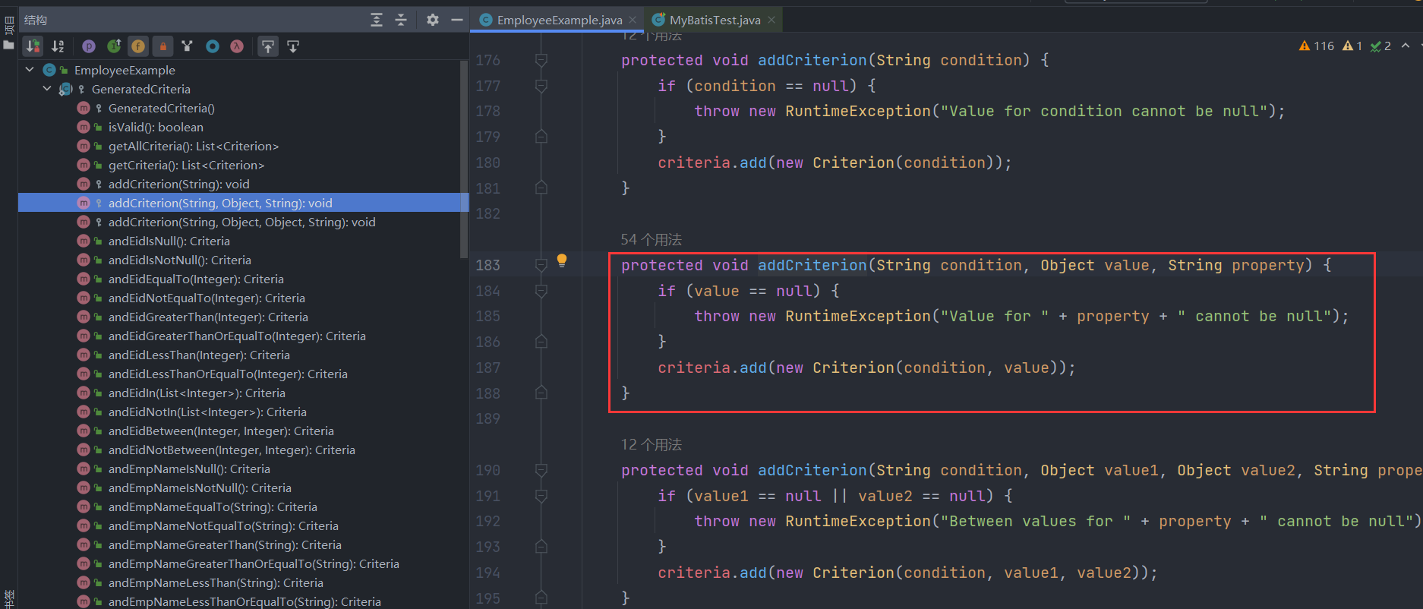Click the 结构 Structure panel title
Screen dimensions: 1423x609
[36, 20]
